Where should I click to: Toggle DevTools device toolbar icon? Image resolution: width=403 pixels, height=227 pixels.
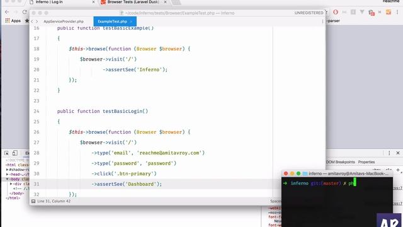tap(15, 153)
